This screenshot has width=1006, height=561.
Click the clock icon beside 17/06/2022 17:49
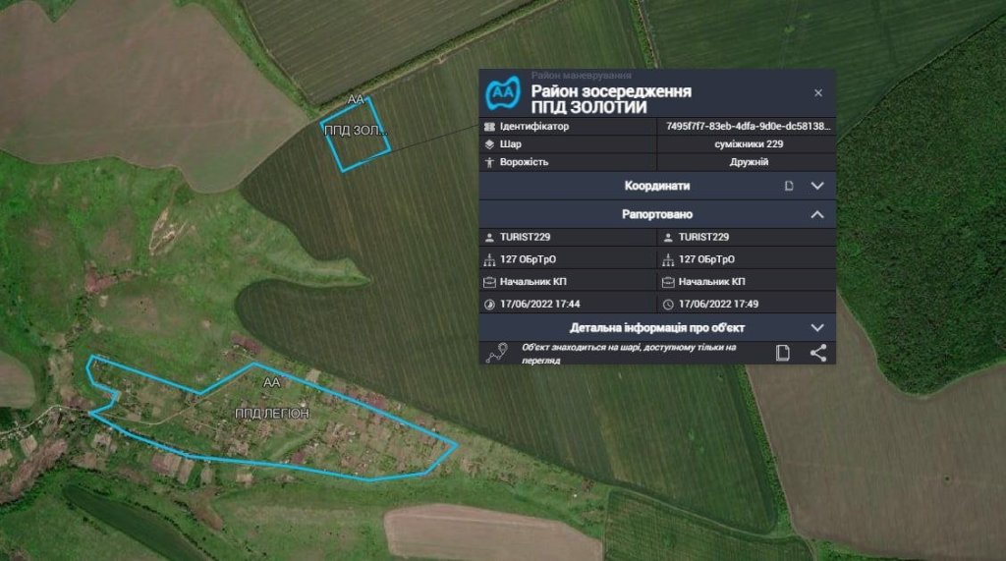[668, 304]
